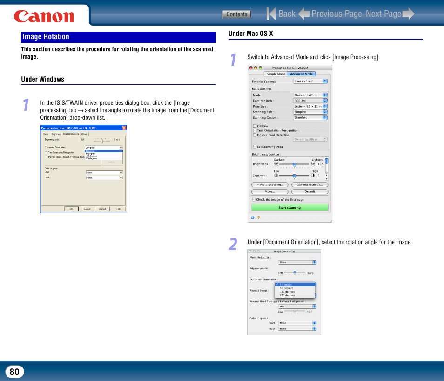Image resolution: width=444 pixels, height=381 pixels.
Task: Click the Contrast slider thumb
Action: (295, 177)
